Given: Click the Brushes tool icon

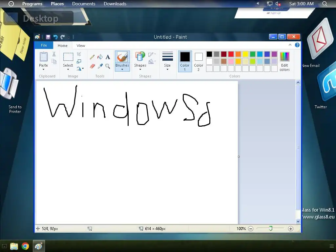Looking at the screenshot, I should [122, 57].
